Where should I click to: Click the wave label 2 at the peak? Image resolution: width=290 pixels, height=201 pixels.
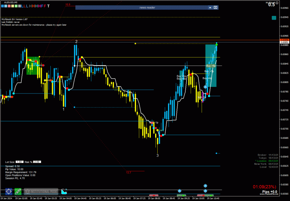coord(76,42)
